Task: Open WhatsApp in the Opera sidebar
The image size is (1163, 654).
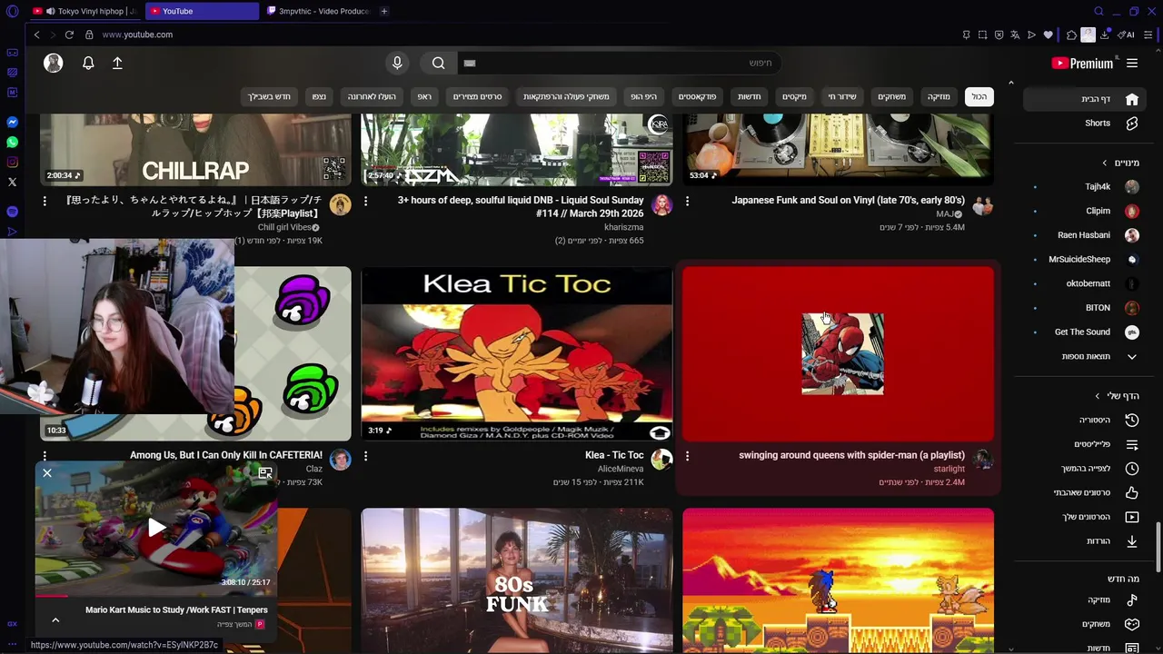Action: point(12,142)
